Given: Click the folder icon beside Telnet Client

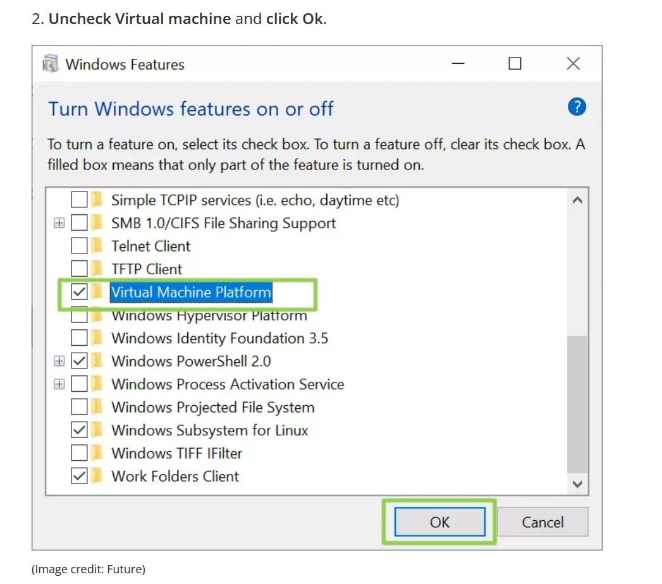Looking at the screenshot, I should coord(97,246).
